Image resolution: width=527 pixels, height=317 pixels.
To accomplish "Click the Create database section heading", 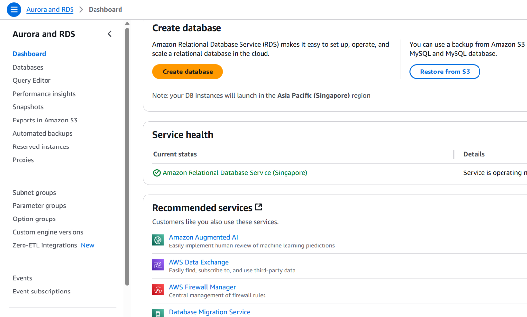I will [x=187, y=28].
